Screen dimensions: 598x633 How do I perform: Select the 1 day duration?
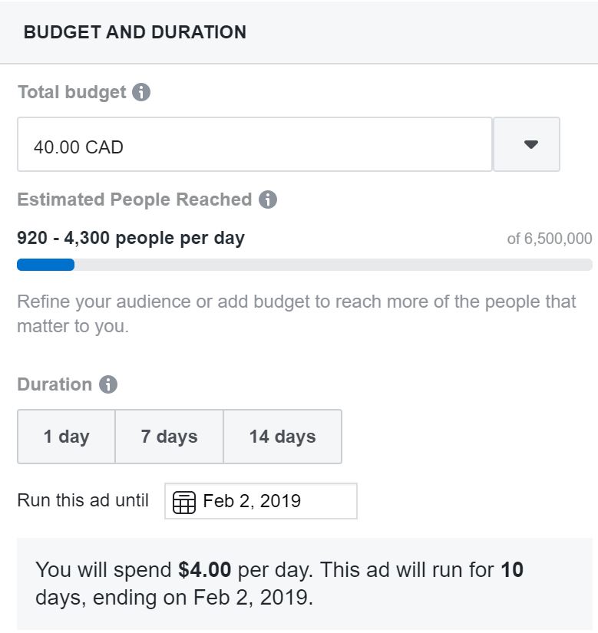pyautogui.click(x=67, y=437)
